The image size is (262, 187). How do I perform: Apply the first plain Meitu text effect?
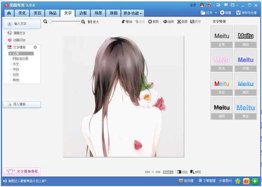[x=222, y=37]
